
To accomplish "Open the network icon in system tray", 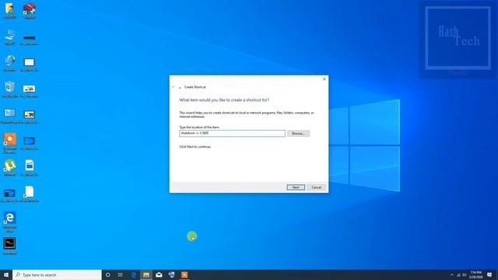I will point(458,275).
